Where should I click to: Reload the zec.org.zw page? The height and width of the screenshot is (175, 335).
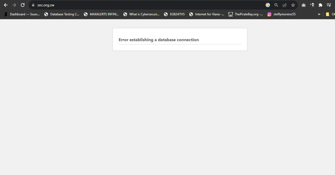[x=23, y=5]
